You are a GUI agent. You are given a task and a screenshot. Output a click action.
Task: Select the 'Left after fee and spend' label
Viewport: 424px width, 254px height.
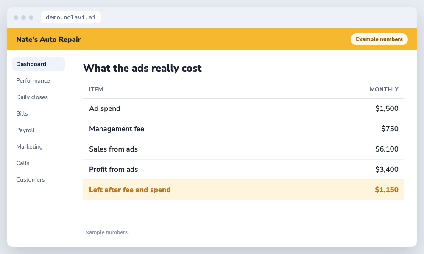(130, 190)
